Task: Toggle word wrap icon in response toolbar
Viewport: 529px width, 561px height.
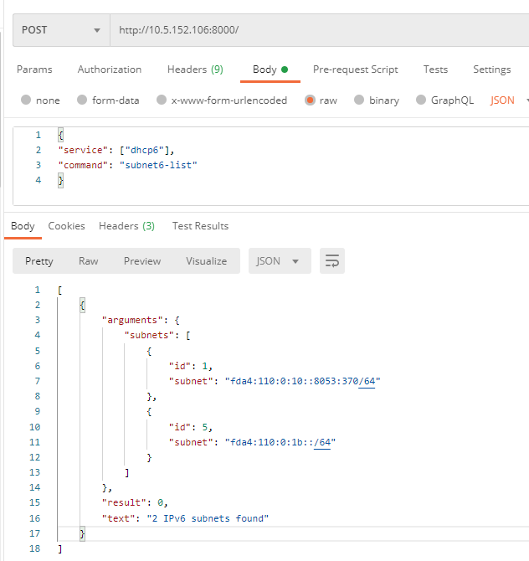Action: point(332,260)
